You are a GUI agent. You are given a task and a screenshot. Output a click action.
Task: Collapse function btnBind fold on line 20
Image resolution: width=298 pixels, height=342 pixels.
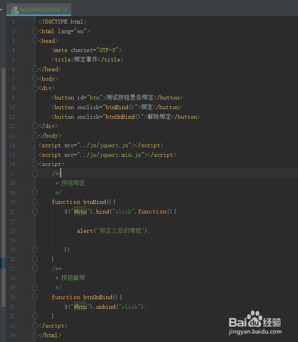[35, 202]
